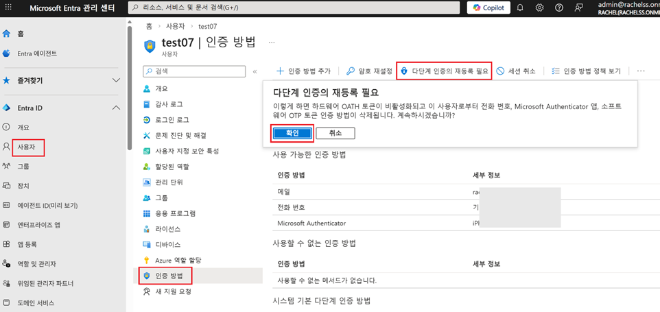Open the feedback icon in header
Image resolution: width=660 pixels, height=312 pixels.
pos(579,8)
